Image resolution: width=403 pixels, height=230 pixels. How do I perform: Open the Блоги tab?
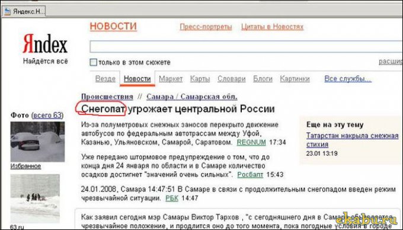coord(263,79)
